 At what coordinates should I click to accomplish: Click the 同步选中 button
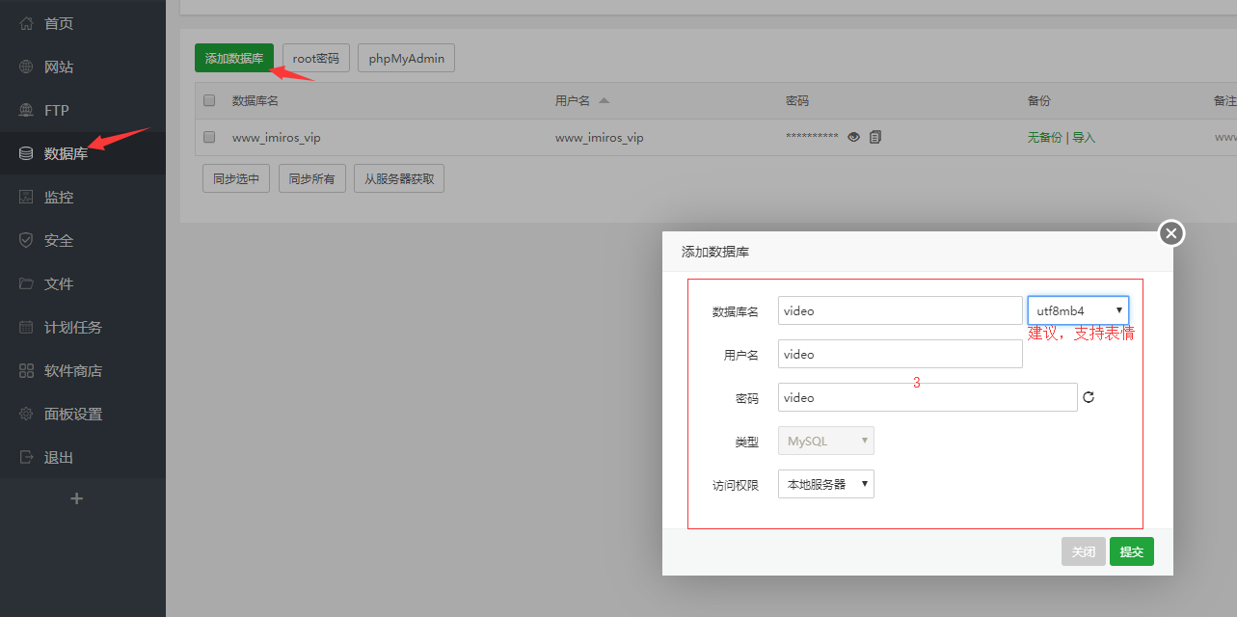tap(236, 178)
